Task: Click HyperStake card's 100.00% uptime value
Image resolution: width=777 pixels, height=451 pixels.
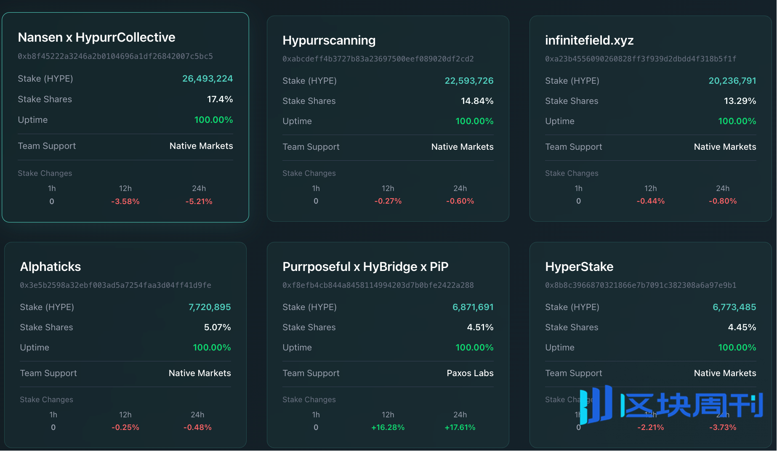Action: pyautogui.click(x=737, y=348)
